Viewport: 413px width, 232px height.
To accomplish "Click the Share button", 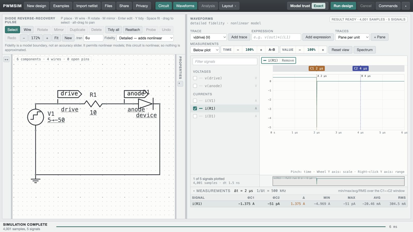I will tap(124, 6).
